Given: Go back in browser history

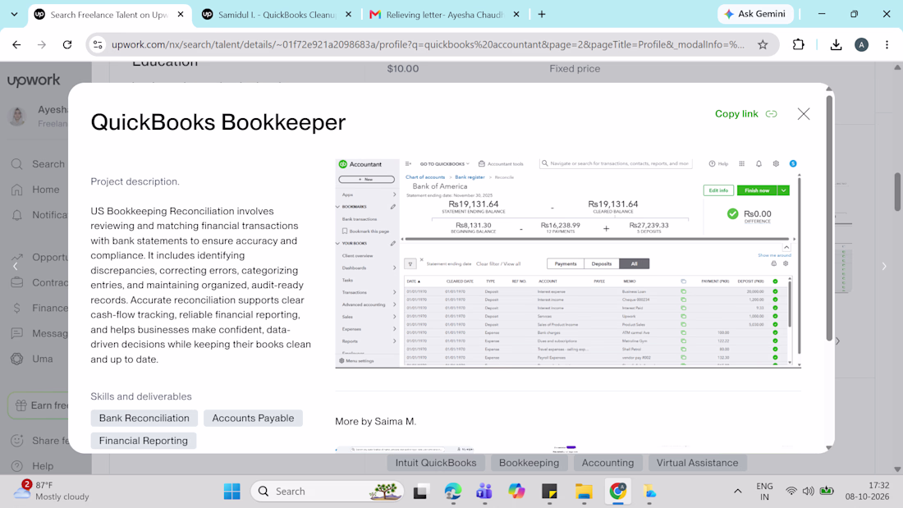Looking at the screenshot, I should pos(16,44).
